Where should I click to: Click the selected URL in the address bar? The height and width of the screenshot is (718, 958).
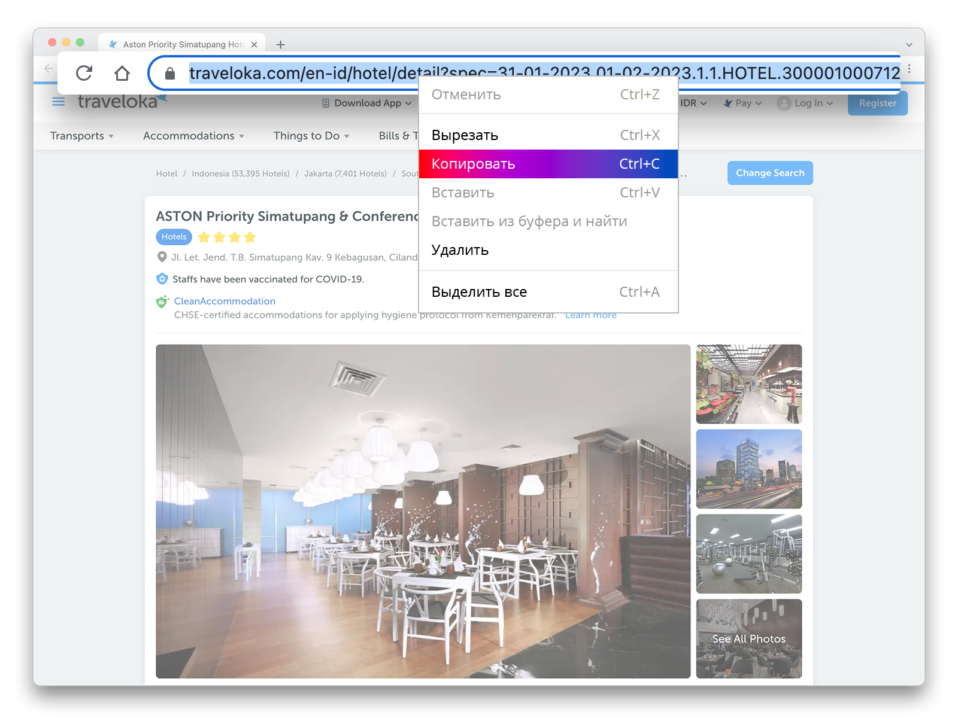pyautogui.click(x=544, y=73)
